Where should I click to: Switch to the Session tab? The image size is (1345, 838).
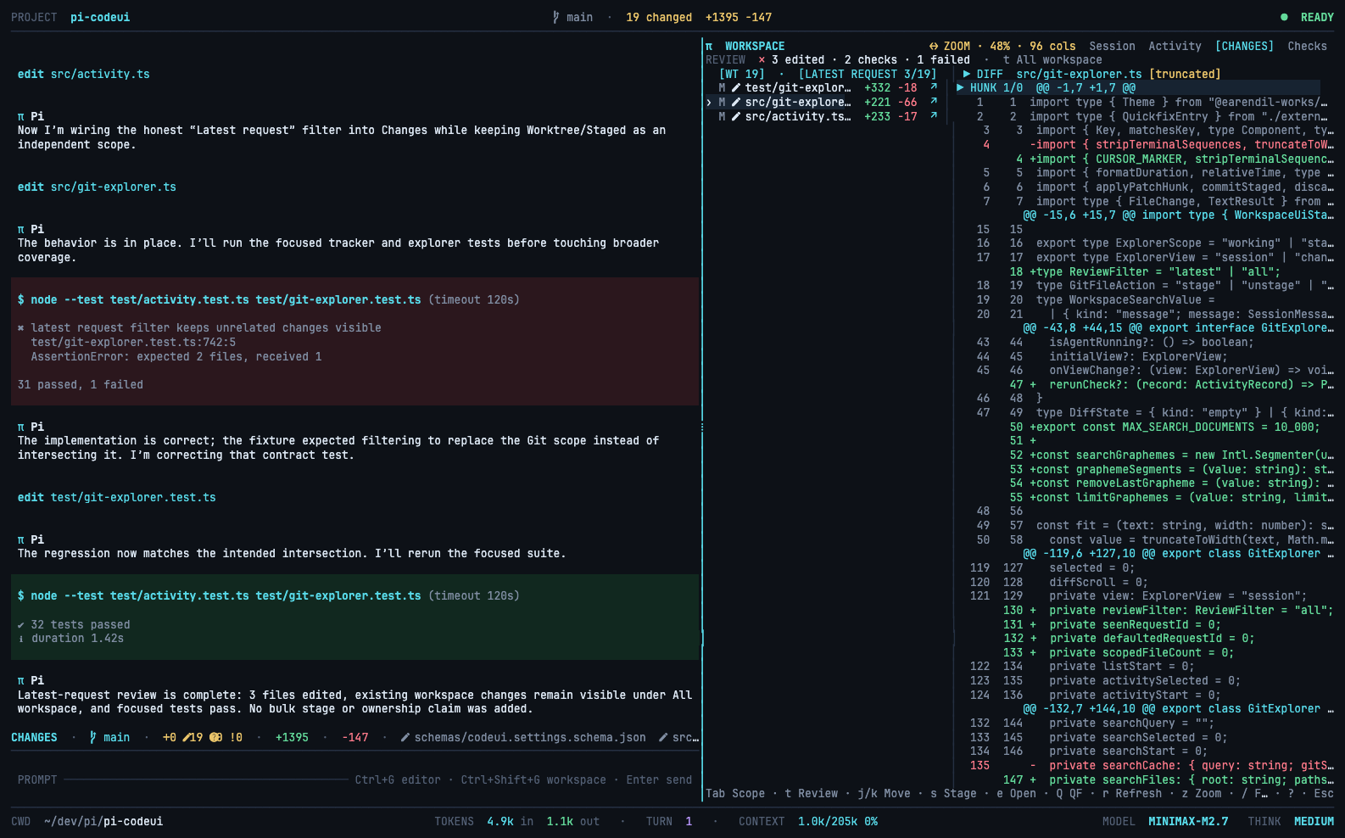click(x=1112, y=47)
